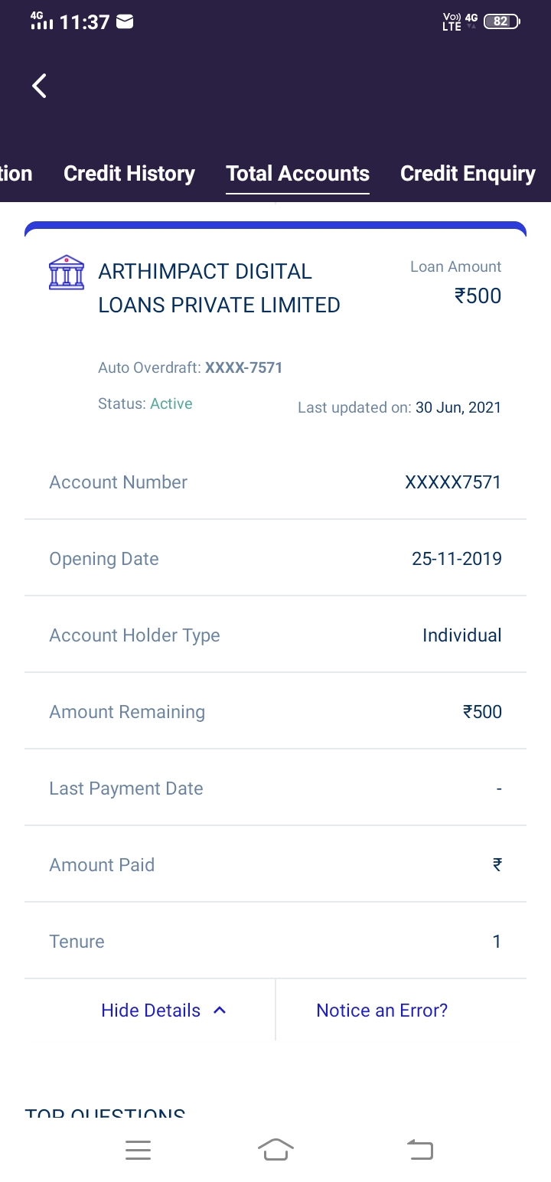
Task: Click the Notice an Error? link
Action: (382, 1011)
